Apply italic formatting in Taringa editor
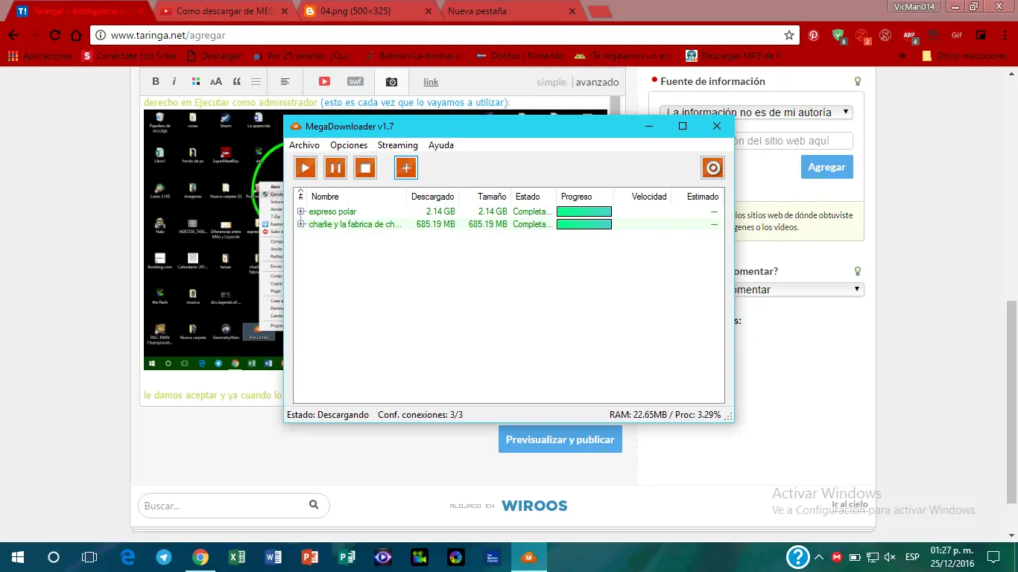Screen dimensions: 1018x572 (174, 82)
